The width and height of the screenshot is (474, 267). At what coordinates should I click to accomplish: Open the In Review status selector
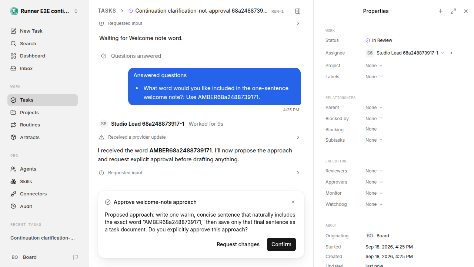(x=379, y=40)
